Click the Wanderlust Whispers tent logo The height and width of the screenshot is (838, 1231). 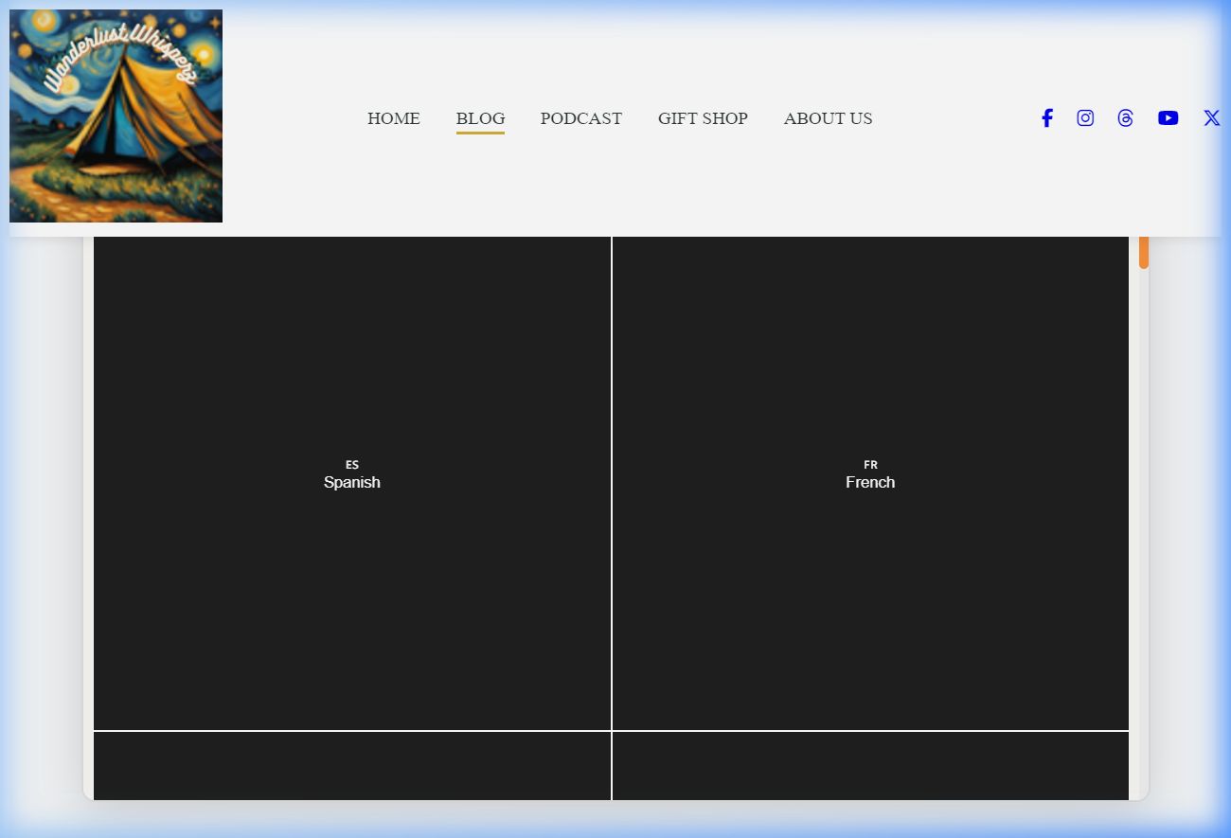[116, 116]
